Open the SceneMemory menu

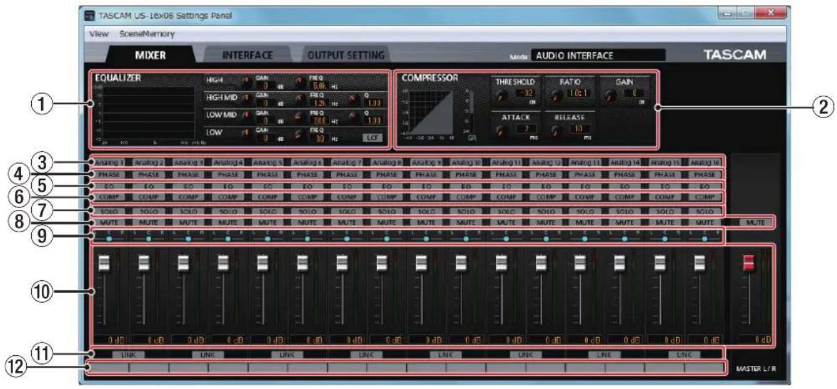[x=147, y=33]
